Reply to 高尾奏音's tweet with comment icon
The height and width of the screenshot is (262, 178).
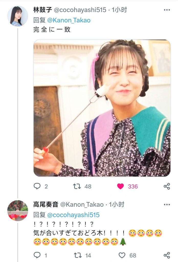tap(37, 255)
